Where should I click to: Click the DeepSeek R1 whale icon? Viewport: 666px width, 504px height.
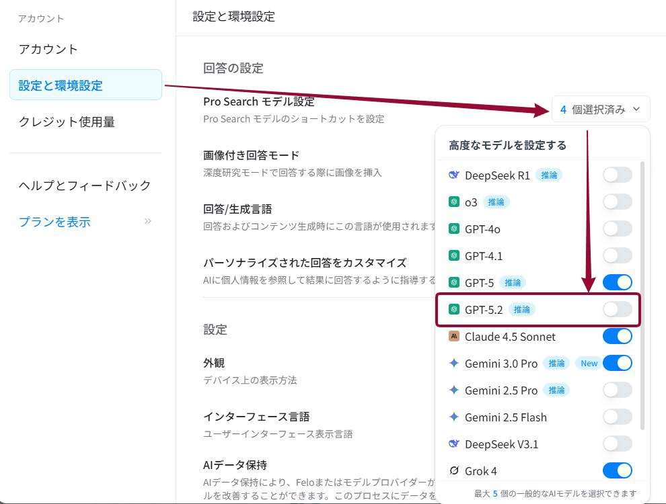(454, 175)
